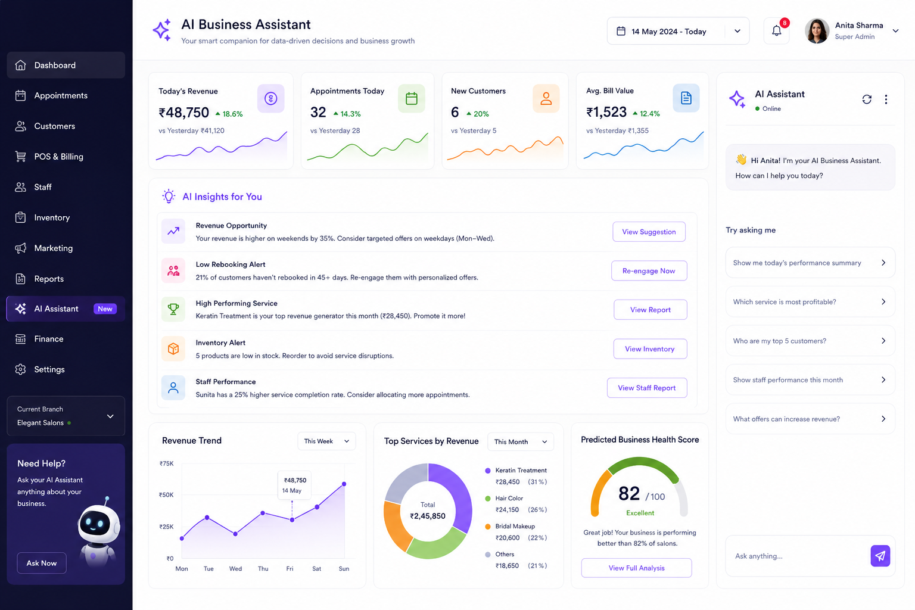The width and height of the screenshot is (915, 610).
Task: Click the Low Rebooking Alert people icon
Action: (x=173, y=270)
